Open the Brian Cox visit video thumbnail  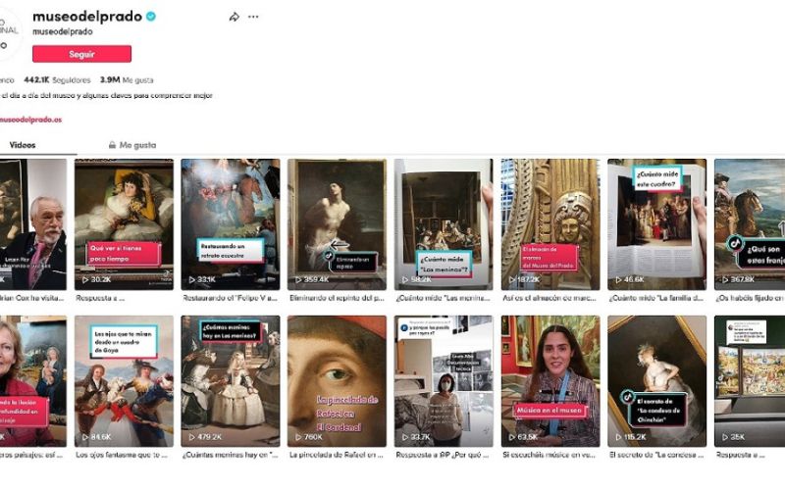(33, 224)
